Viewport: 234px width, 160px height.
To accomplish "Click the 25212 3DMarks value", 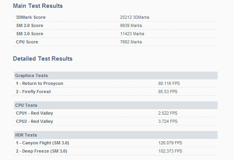I will (135, 17).
